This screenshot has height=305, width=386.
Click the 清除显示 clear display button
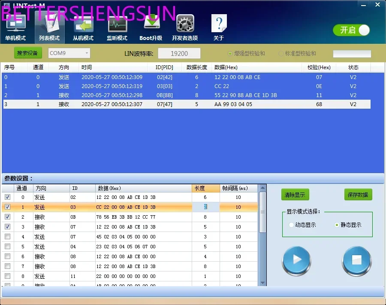[295, 195]
